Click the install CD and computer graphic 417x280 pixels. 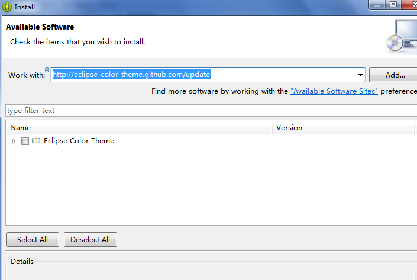click(402, 36)
